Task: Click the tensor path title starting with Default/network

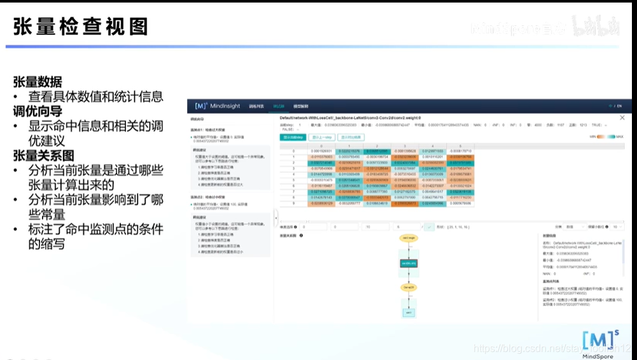Action: pyautogui.click(x=350, y=118)
